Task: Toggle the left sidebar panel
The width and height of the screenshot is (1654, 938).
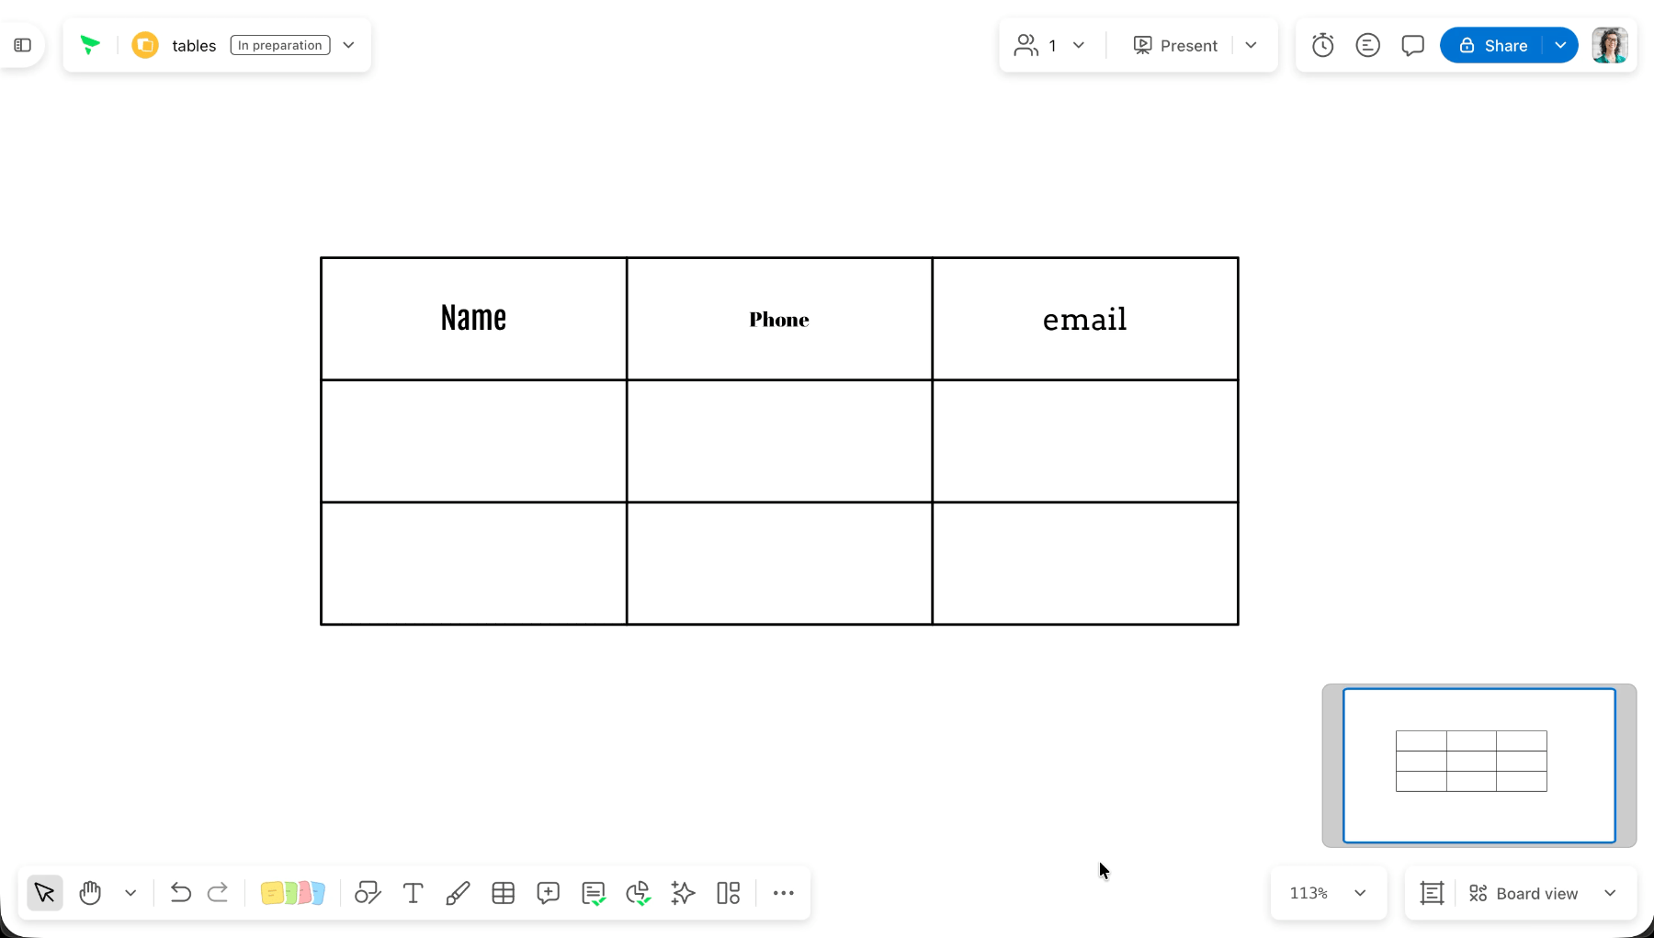Action: 23,45
